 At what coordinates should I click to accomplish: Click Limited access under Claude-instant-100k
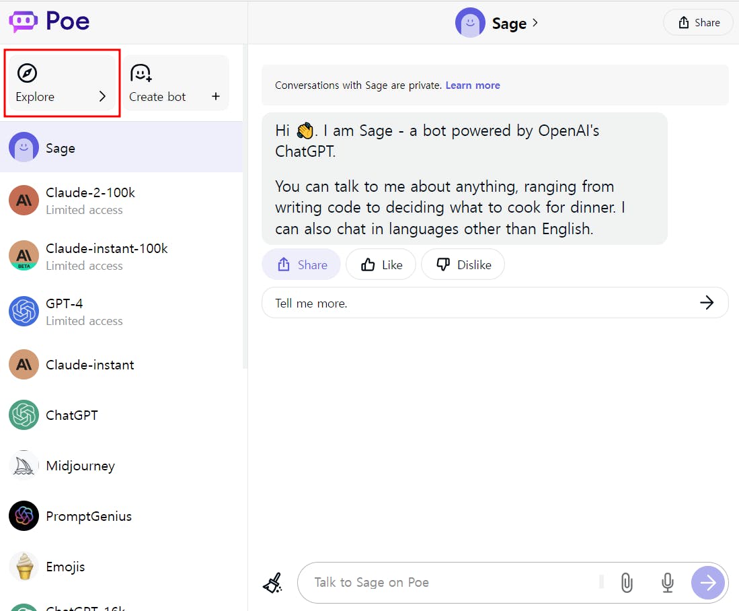tap(84, 266)
